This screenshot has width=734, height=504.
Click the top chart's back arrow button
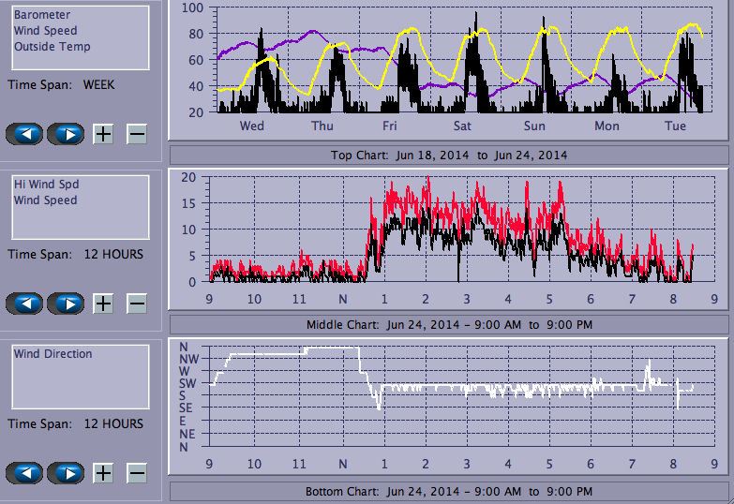[x=24, y=134]
